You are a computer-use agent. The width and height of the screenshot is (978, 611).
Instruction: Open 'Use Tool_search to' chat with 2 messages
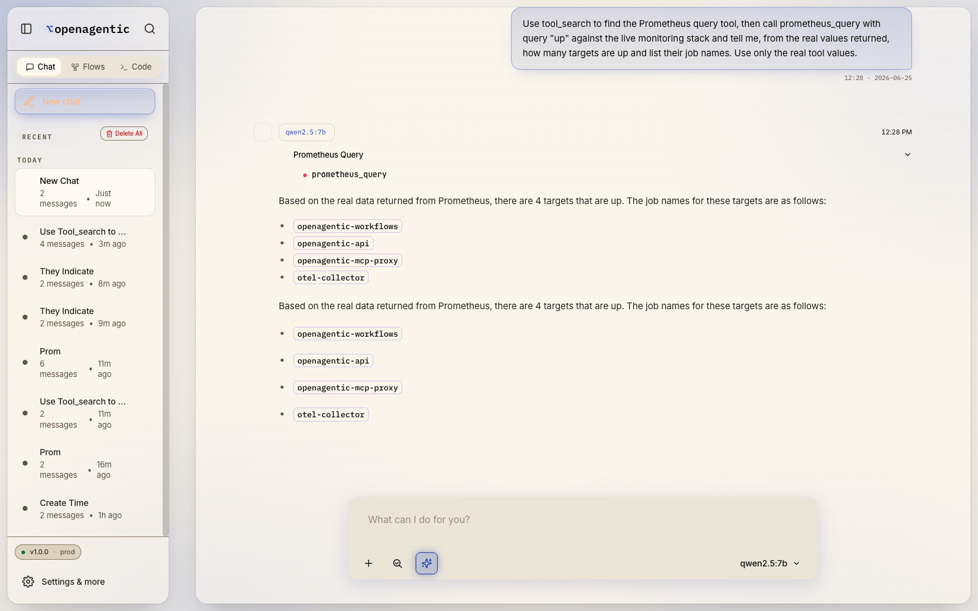85,413
